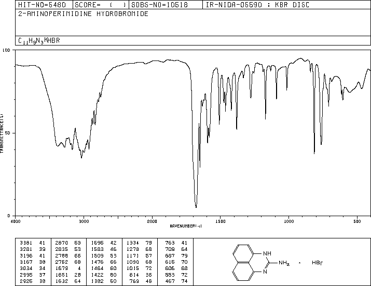Click the molecular formula C11H9N3 HBR
Image resolution: width=371 pixels, height=286 pixels.
[39, 41]
